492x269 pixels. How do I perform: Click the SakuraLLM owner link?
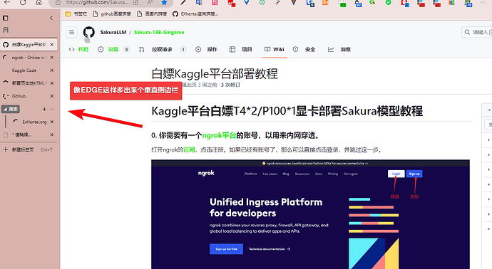point(113,32)
